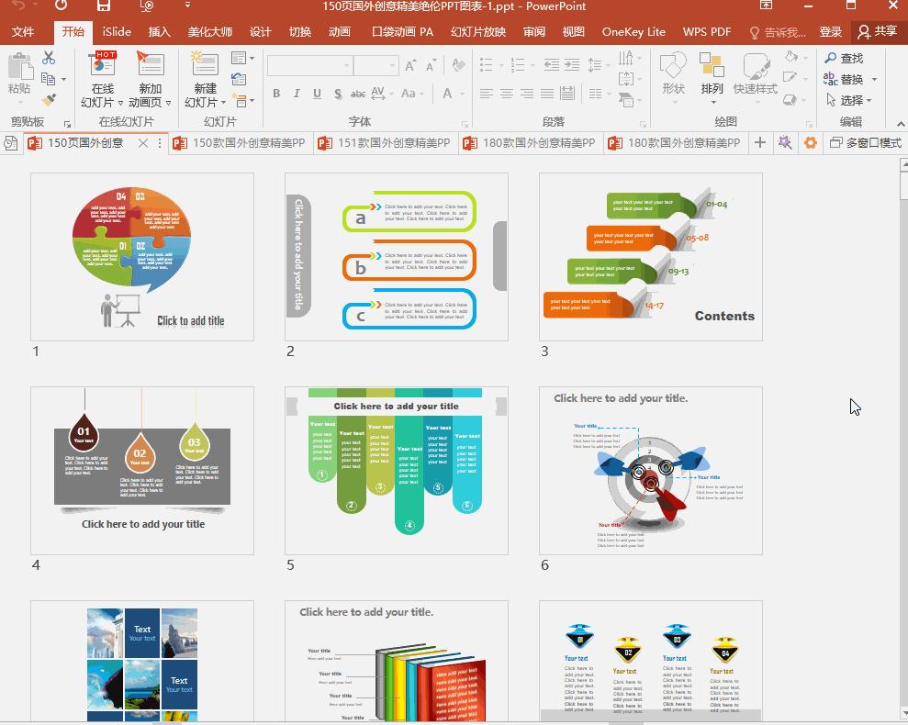
Task: Click the Quick Styles icon
Action: click(x=757, y=65)
